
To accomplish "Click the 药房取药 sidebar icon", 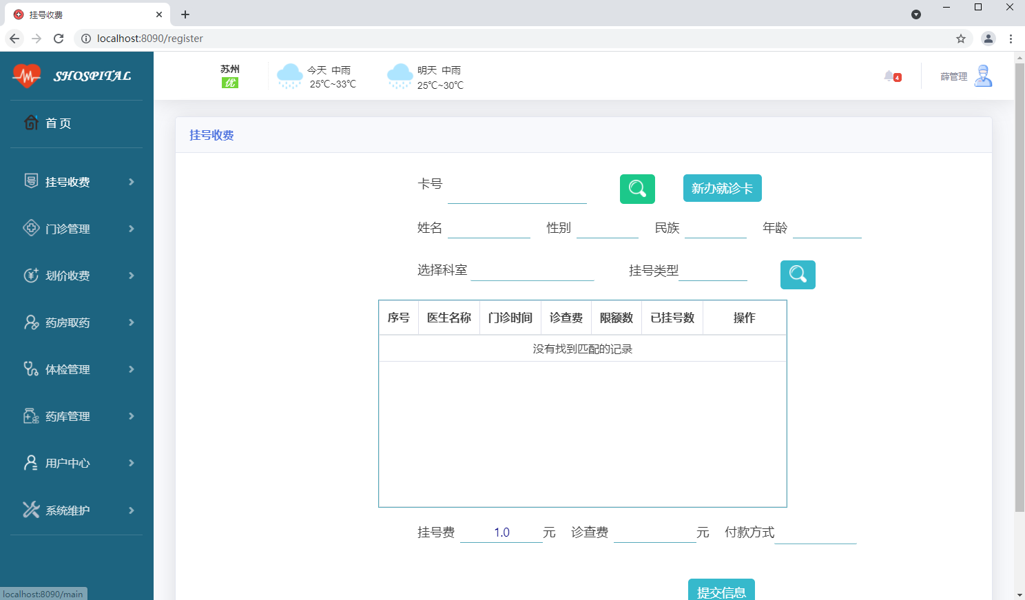I will [x=31, y=322].
